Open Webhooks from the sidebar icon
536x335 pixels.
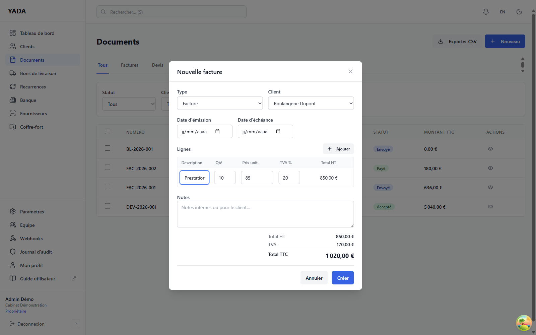pyautogui.click(x=13, y=239)
